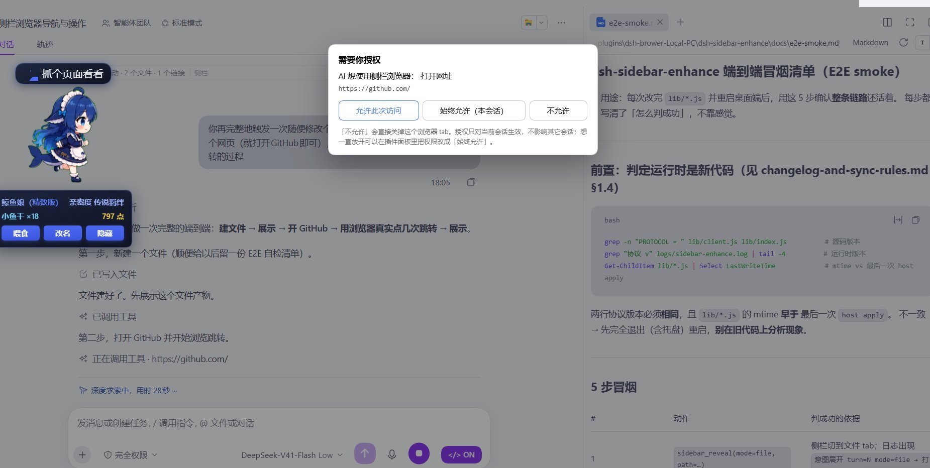Reload the e2e-smoke.md document
Screen dimensions: 930x468
click(903, 43)
